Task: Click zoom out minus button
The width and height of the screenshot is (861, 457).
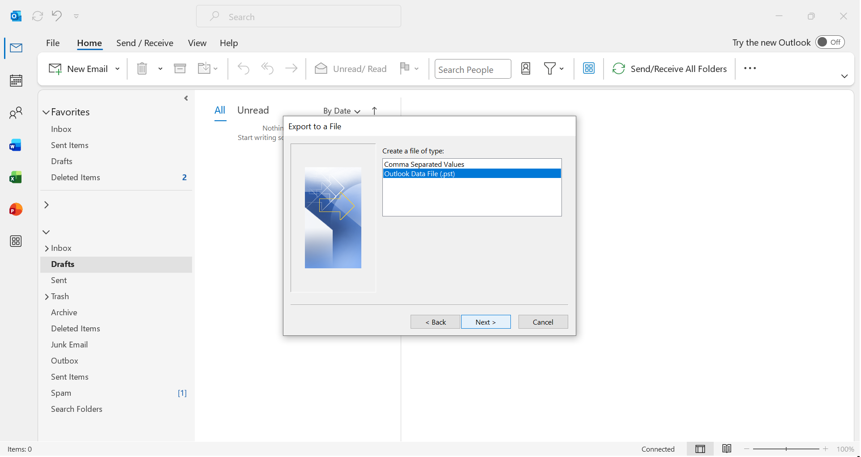Action: point(747,449)
